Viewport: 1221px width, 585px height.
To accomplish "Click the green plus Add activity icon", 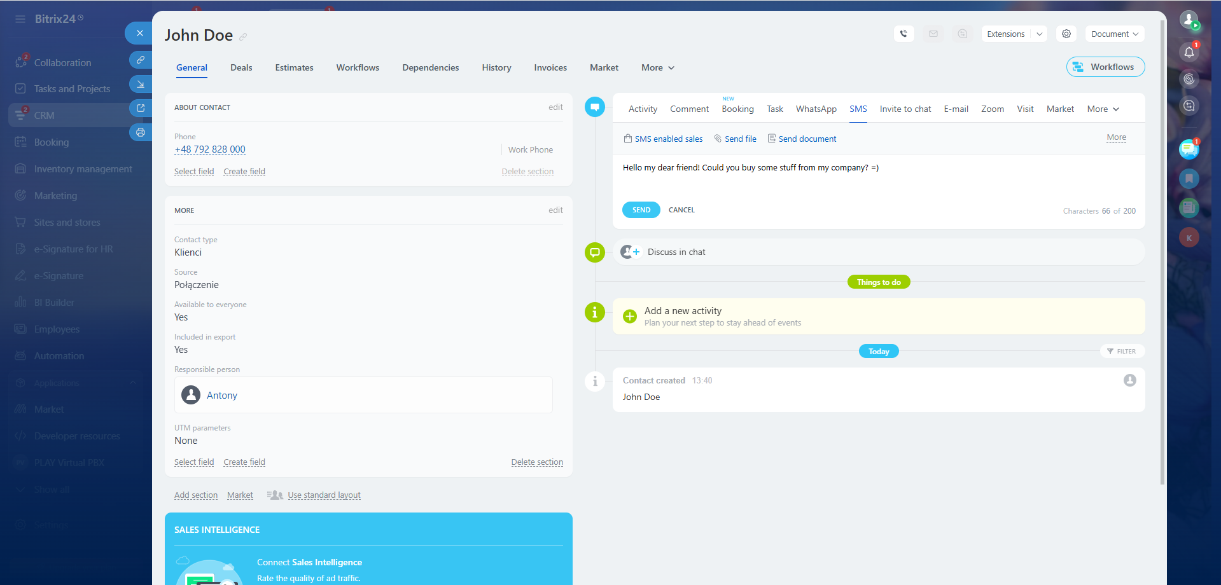I will (x=630, y=317).
